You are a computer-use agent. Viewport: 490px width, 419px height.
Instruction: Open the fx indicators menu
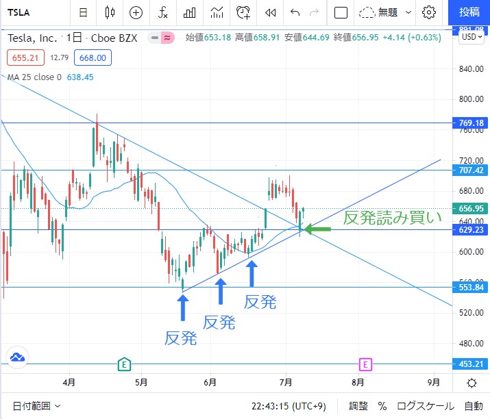[163, 12]
